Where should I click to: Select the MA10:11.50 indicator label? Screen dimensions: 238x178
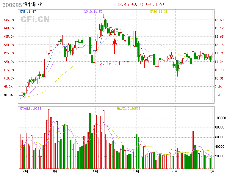93,12
